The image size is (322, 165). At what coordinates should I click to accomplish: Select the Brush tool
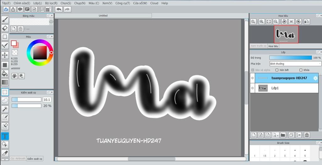tap(5, 19)
